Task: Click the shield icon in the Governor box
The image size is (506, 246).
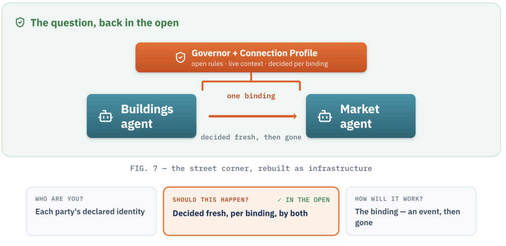Action: click(x=180, y=57)
